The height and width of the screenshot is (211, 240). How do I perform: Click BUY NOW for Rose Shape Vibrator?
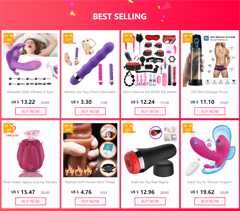(x=31, y=201)
